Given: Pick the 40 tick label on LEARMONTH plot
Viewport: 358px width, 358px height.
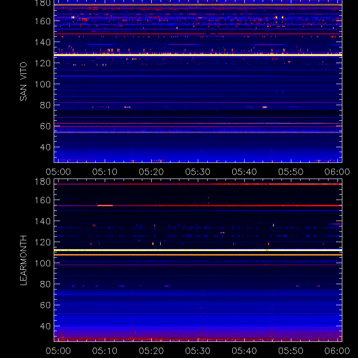Looking at the screenshot, I should [45, 326].
